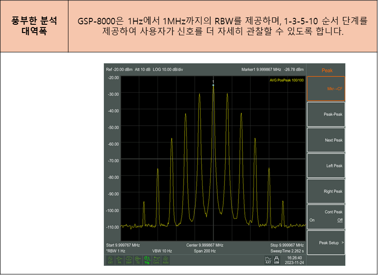Click the Att 10 dB label
The height and width of the screenshot is (275, 378).
click(x=142, y=70)
